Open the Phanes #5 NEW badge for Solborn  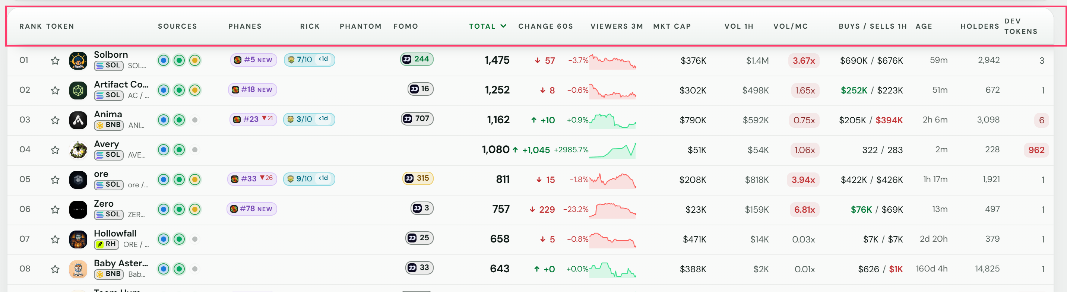pos(253,60)
